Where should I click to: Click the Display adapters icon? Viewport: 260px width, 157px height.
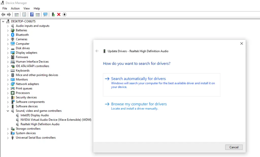point(13,53)
